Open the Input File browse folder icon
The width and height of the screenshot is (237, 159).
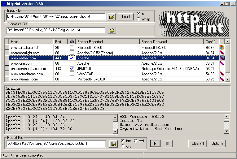(x=112, y=17)
